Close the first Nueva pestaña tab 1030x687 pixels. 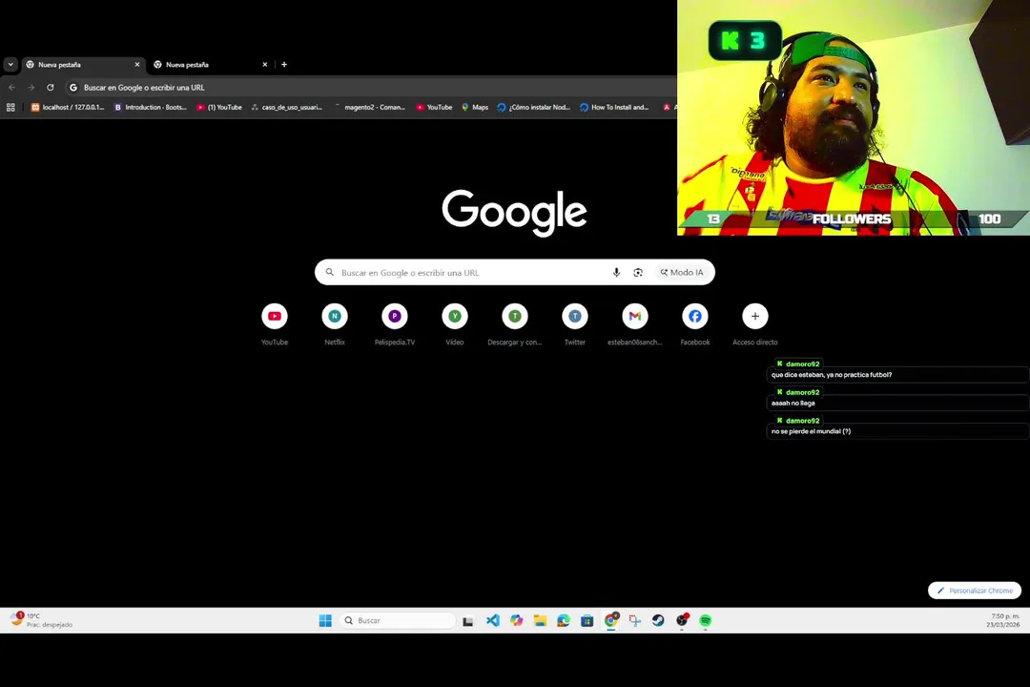pos(137,65)
